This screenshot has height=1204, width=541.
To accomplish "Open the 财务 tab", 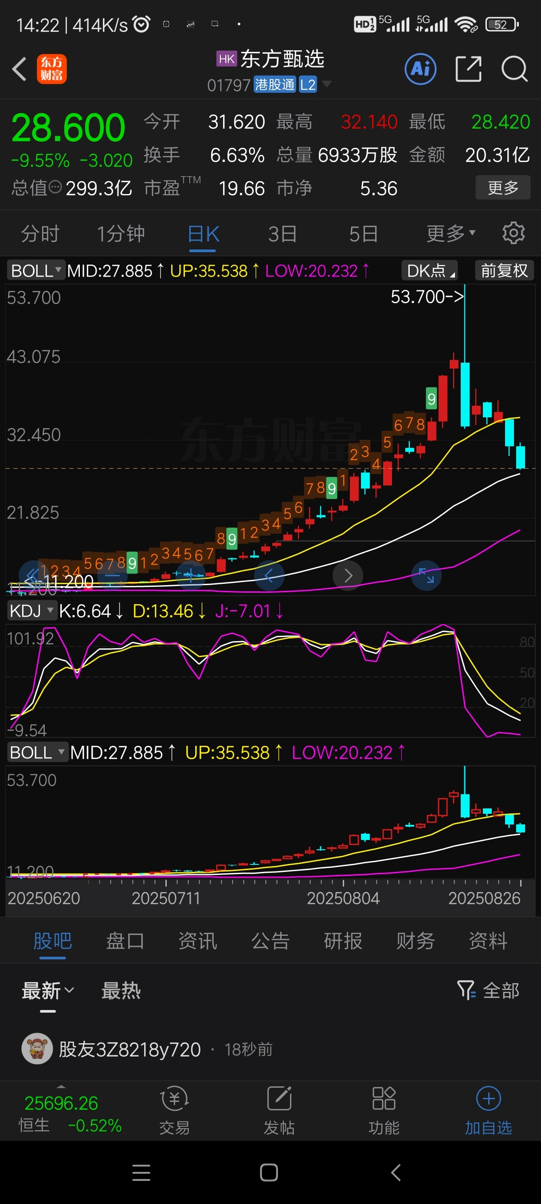I will 416,940.
